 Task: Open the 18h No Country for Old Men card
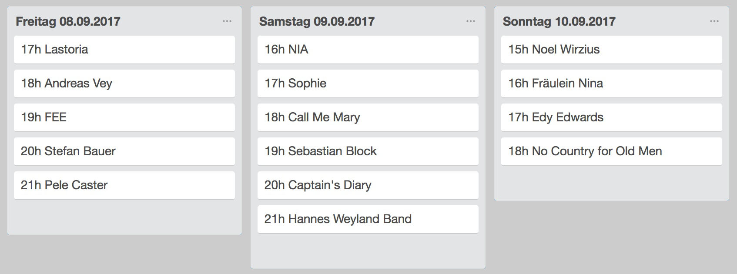point(612,151)
